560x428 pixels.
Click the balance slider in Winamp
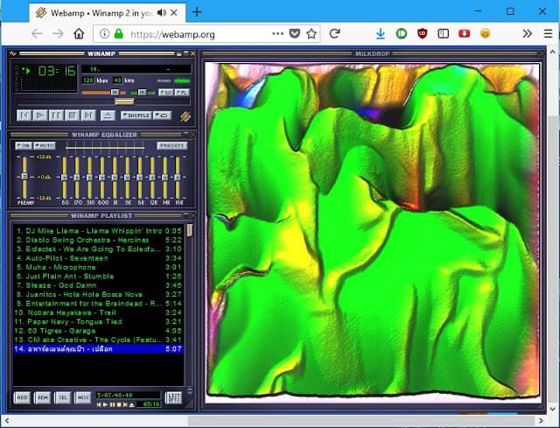(142, 93)
